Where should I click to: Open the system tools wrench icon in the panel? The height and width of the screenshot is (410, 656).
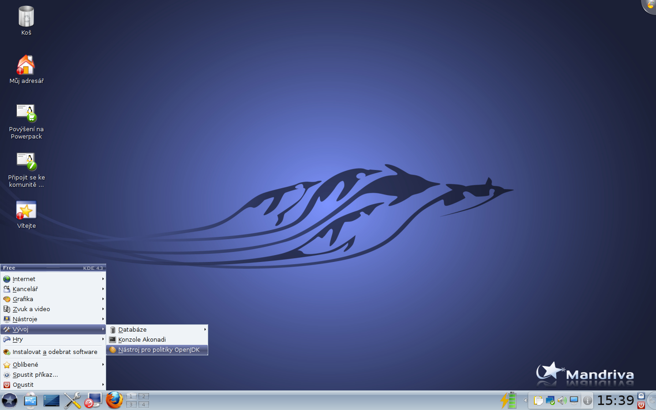coord(72,400)
